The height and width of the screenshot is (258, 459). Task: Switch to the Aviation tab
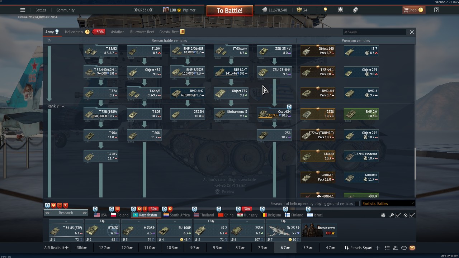pos(117,32)
